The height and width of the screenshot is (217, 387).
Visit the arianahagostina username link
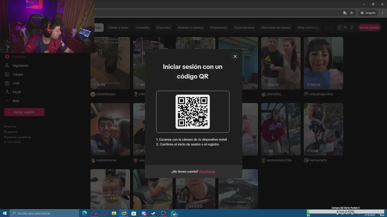tap(321, 94)
